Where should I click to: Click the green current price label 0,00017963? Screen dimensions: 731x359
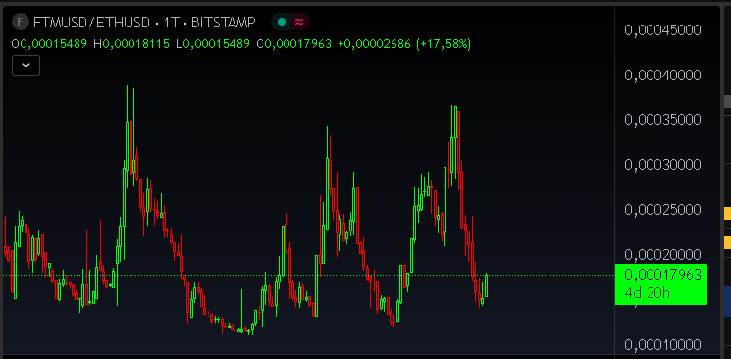(x=662, y=275)
